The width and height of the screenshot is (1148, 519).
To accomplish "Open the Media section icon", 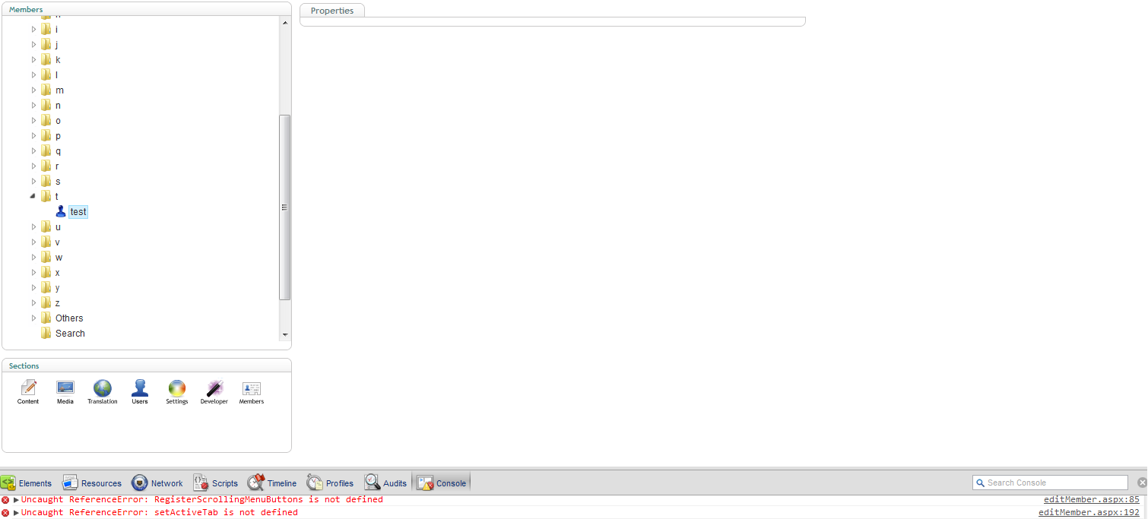I will 65,389.
